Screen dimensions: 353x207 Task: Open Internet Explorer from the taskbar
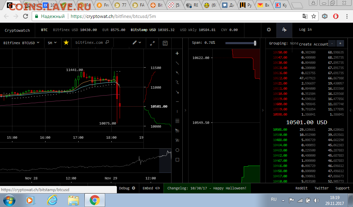pos(52,200)
